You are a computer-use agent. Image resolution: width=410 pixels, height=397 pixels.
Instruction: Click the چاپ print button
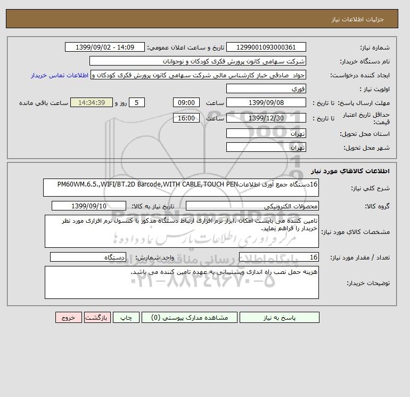(126, 318)
